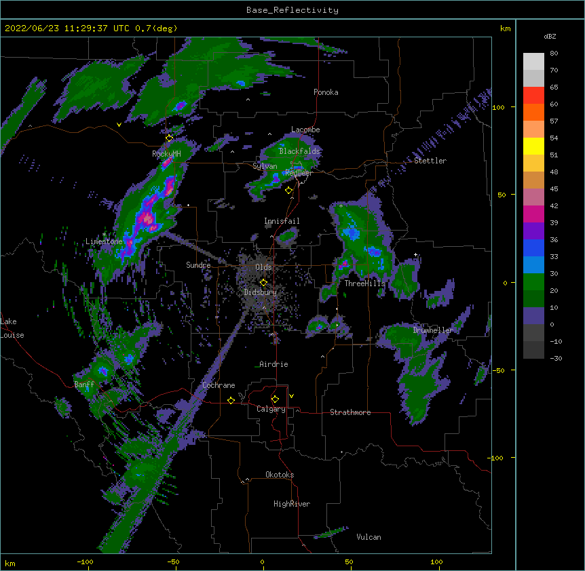Click the -50 tick label on the right axis
585x571 pixels.
(498, 370)
